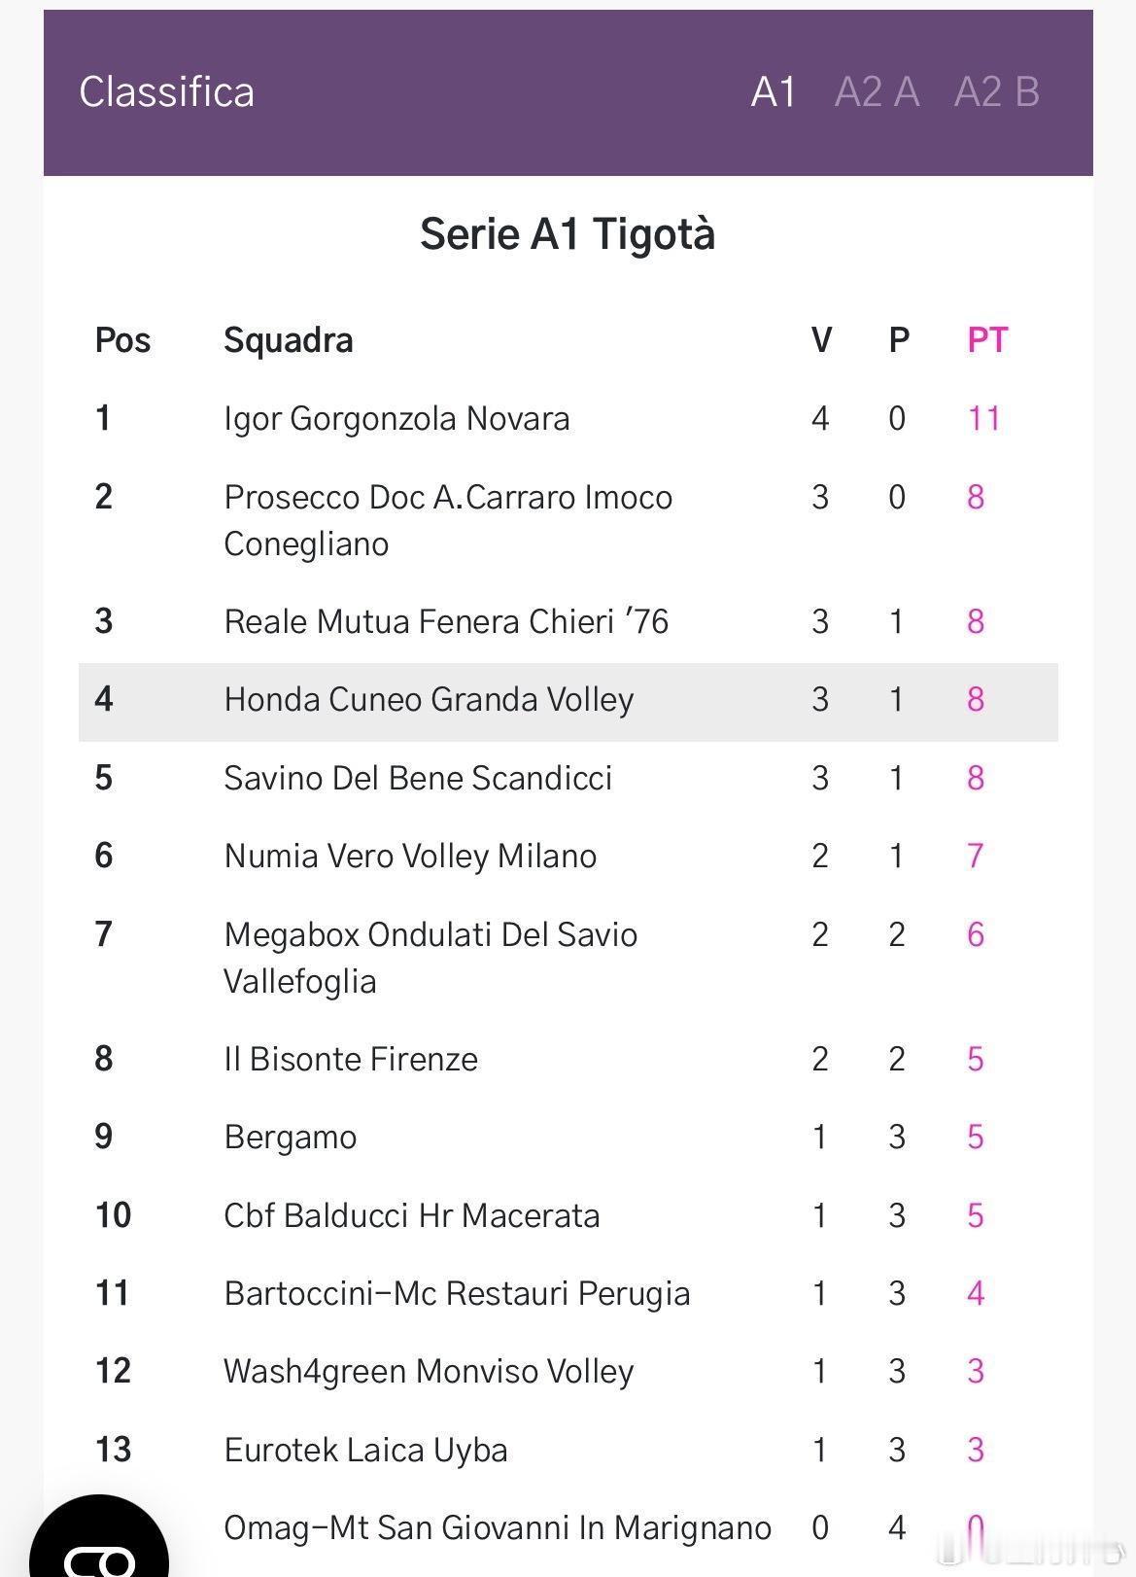Viewport: 1136px width, 1577px height.
Task: Select Numia Vero Volley Milano
Action: (410, 857)
